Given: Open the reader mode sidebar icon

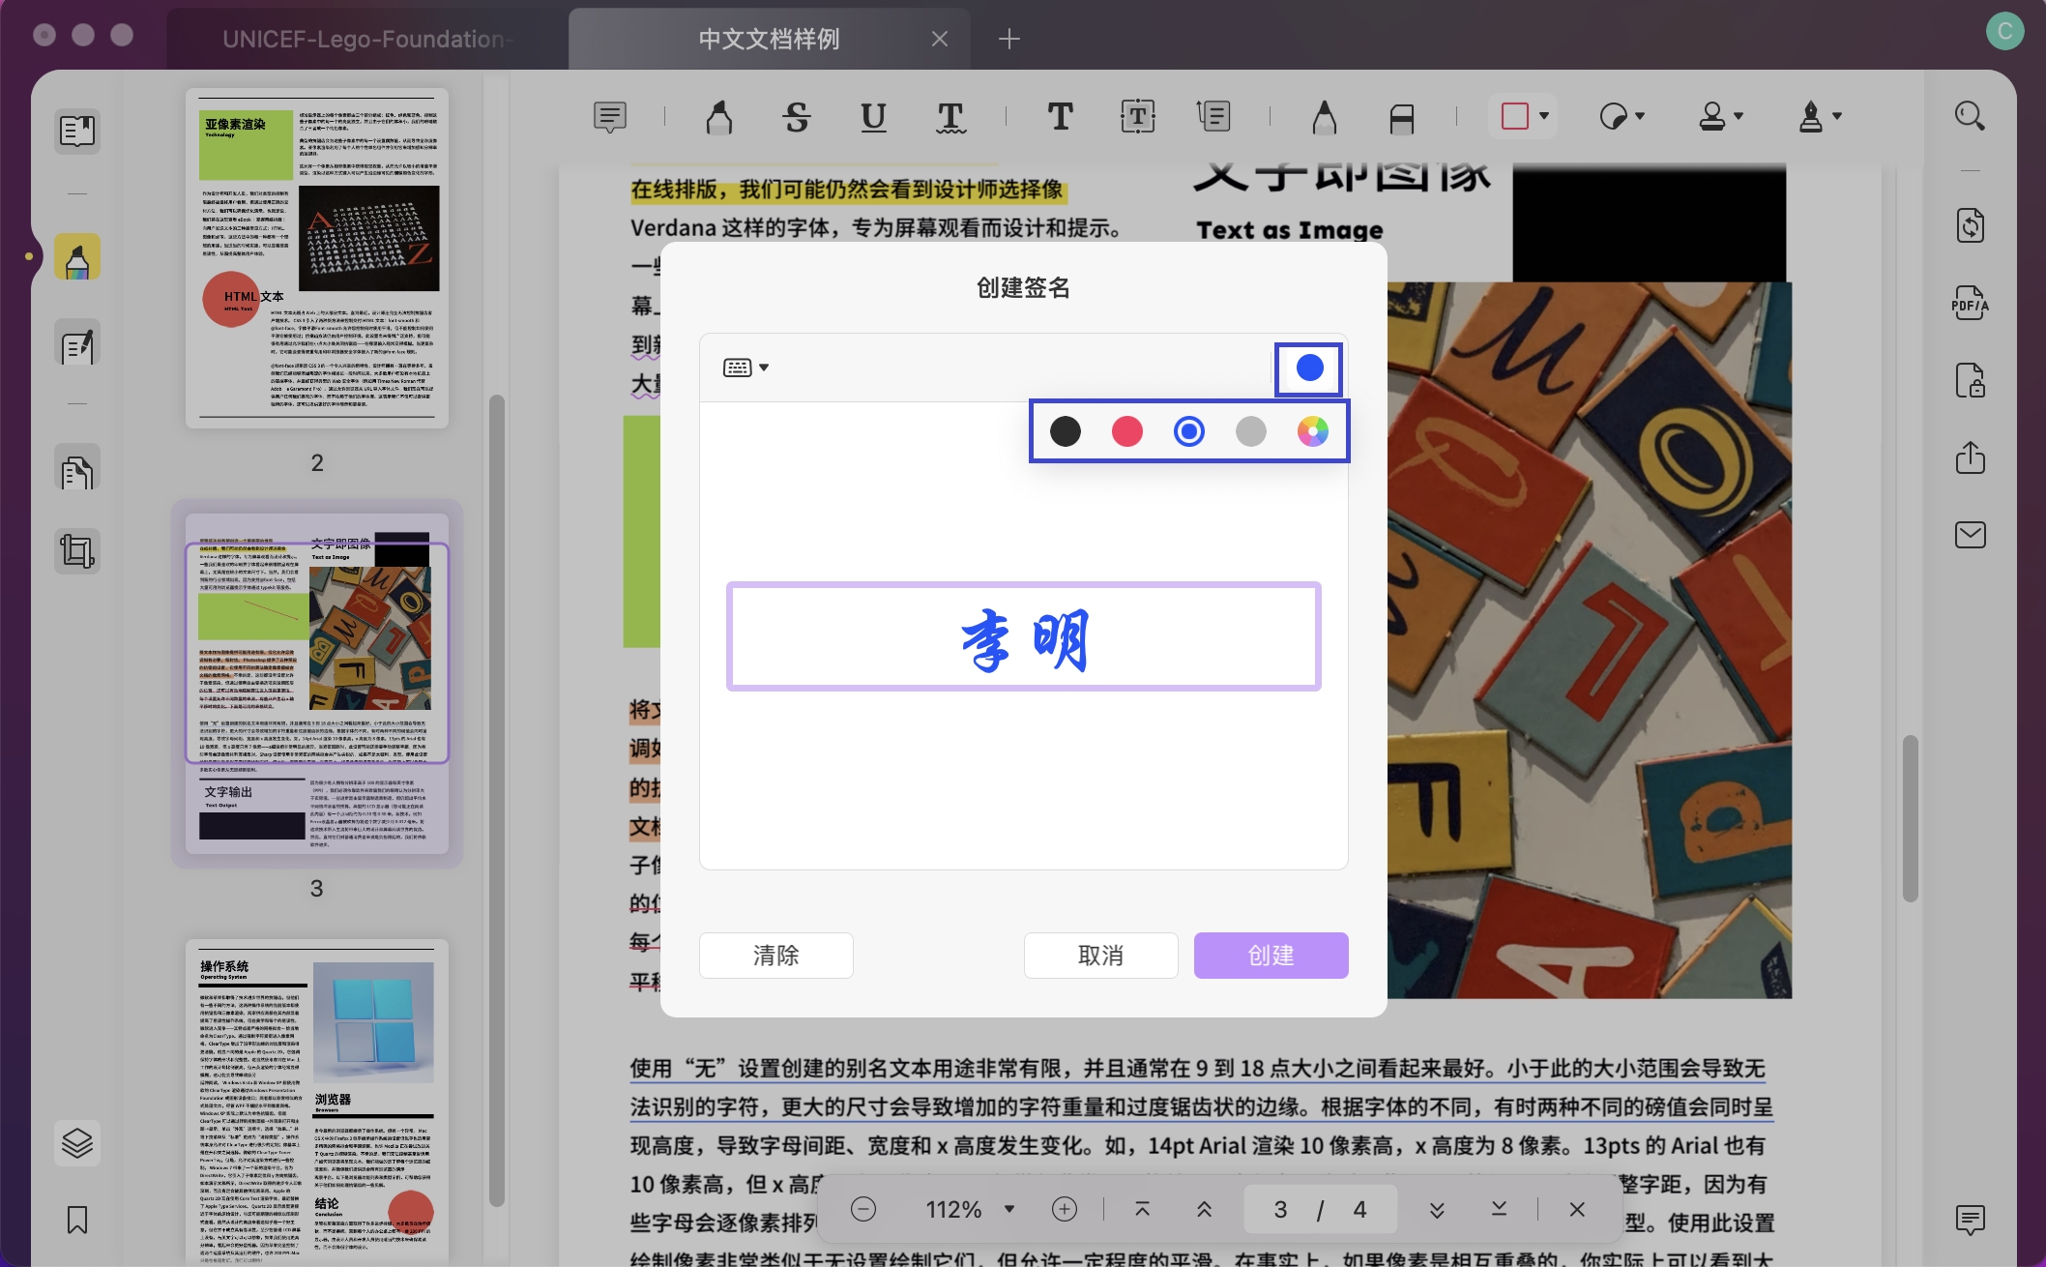Looking at the screenshot, I should click(77, 131).
